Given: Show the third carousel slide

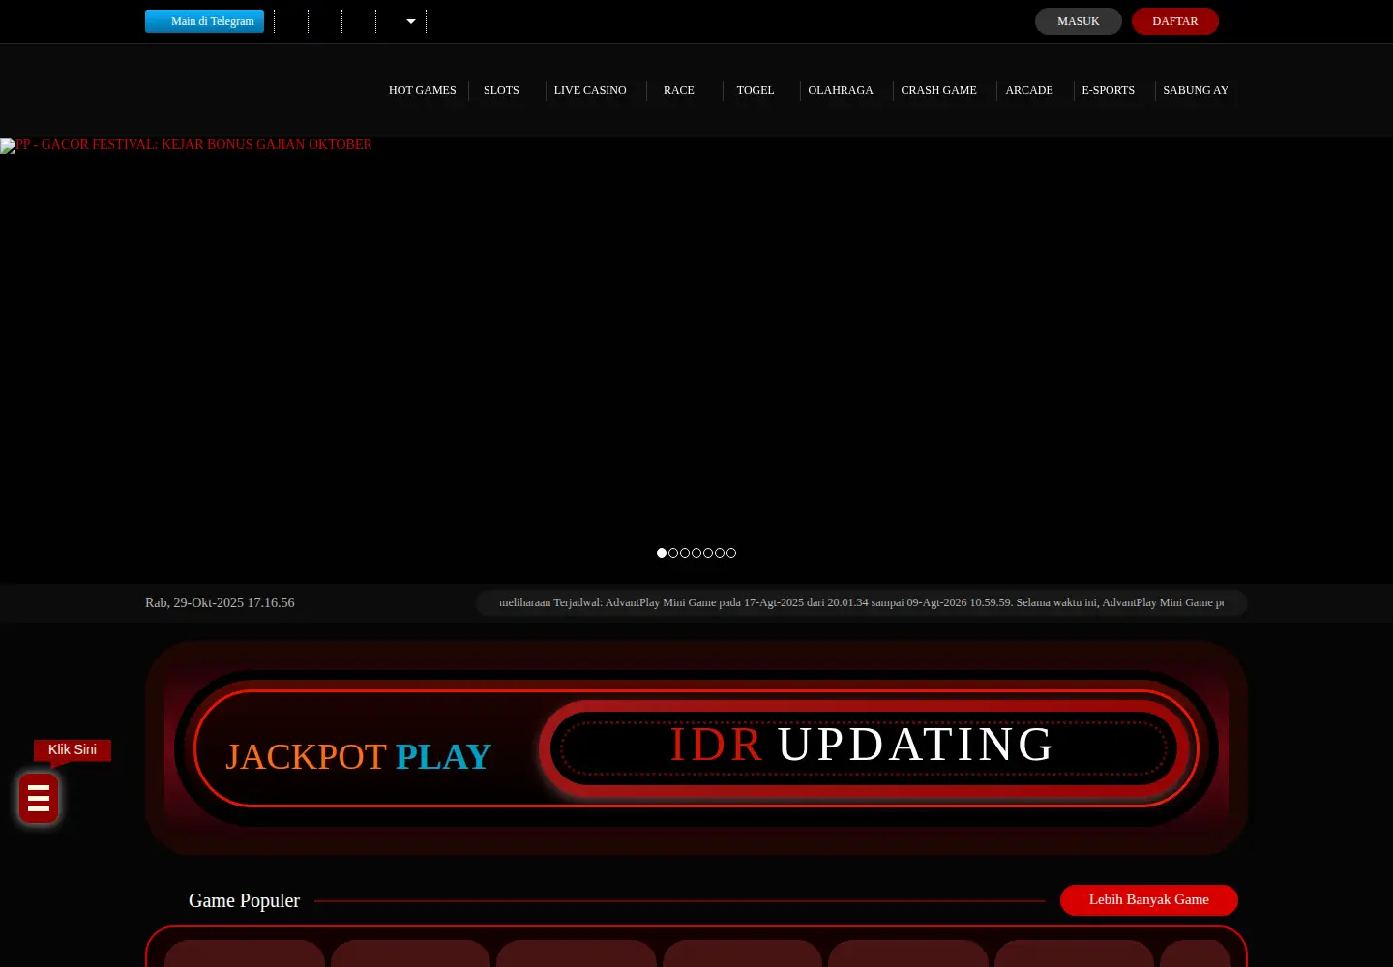Looking at the screenshot, I should 685,553.
